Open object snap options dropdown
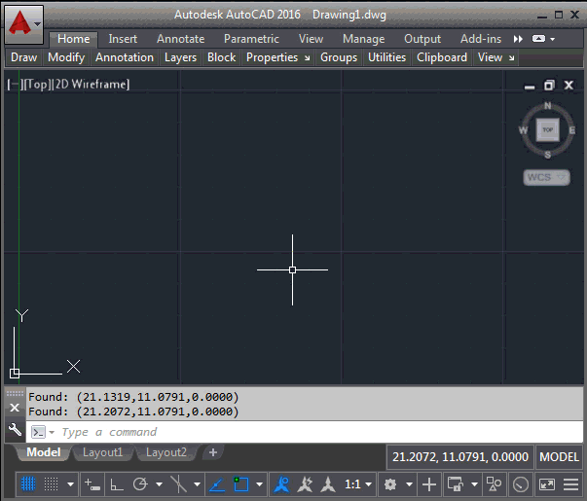Viewport: 587px width, 501px height. [x=259, y=484]
